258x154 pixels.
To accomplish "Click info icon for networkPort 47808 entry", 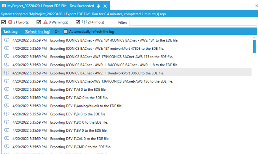I will pos(7,48).
